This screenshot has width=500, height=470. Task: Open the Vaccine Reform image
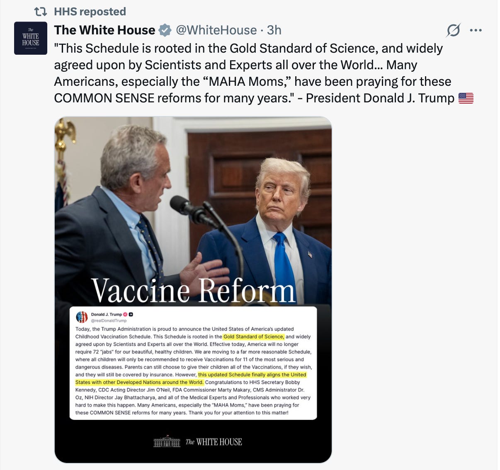click(193, 289)
